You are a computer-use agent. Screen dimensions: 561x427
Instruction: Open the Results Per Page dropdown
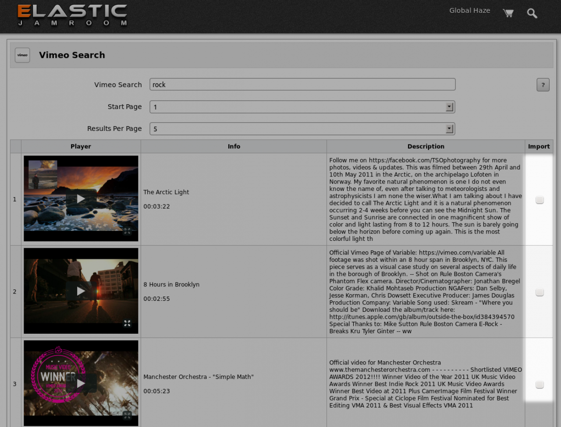coord(302,129)
